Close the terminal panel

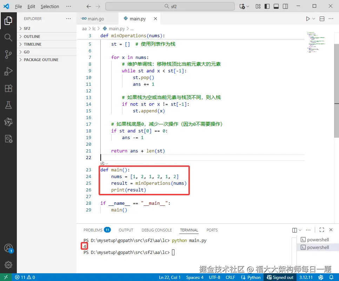(331, 230)
